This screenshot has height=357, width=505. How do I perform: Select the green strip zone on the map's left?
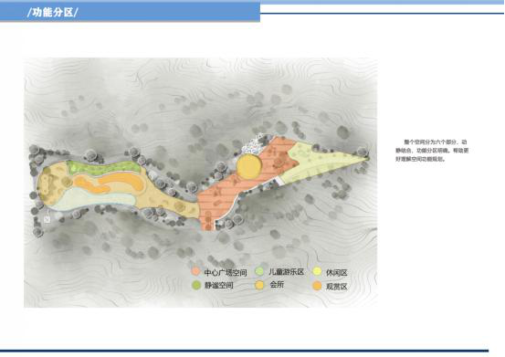pyautogui.click(x=103, y=167)
